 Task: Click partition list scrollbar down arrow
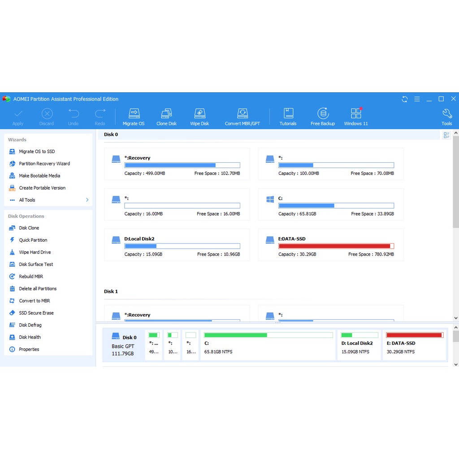pos(456,318)
